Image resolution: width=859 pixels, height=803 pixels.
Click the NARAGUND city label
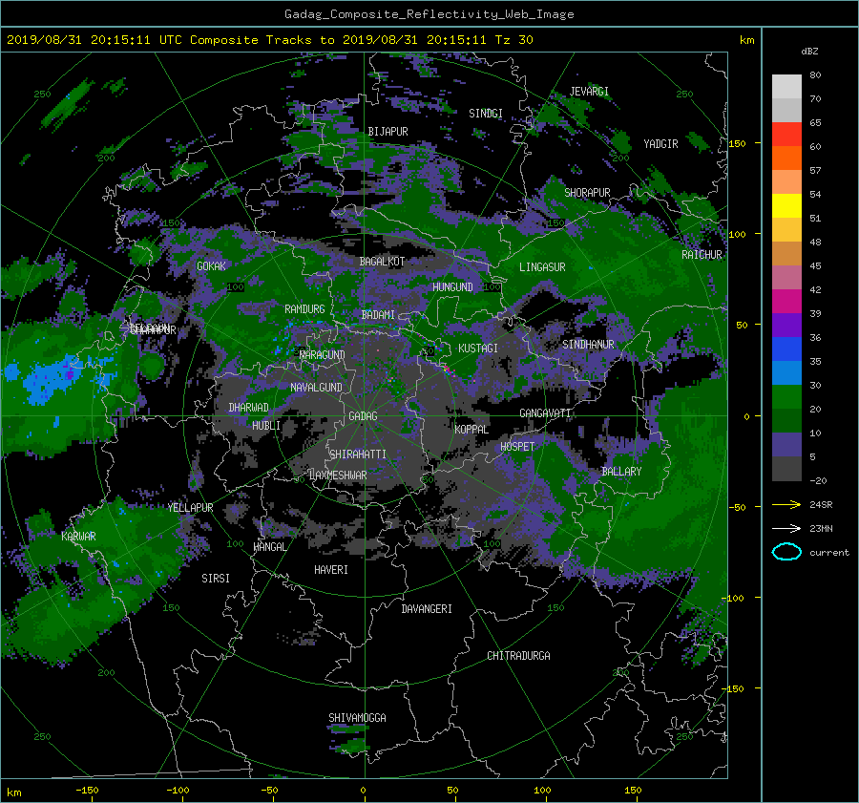coord(323,354)
